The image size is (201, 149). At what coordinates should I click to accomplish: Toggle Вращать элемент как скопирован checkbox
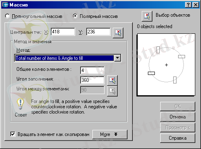[x=13, y=134]
